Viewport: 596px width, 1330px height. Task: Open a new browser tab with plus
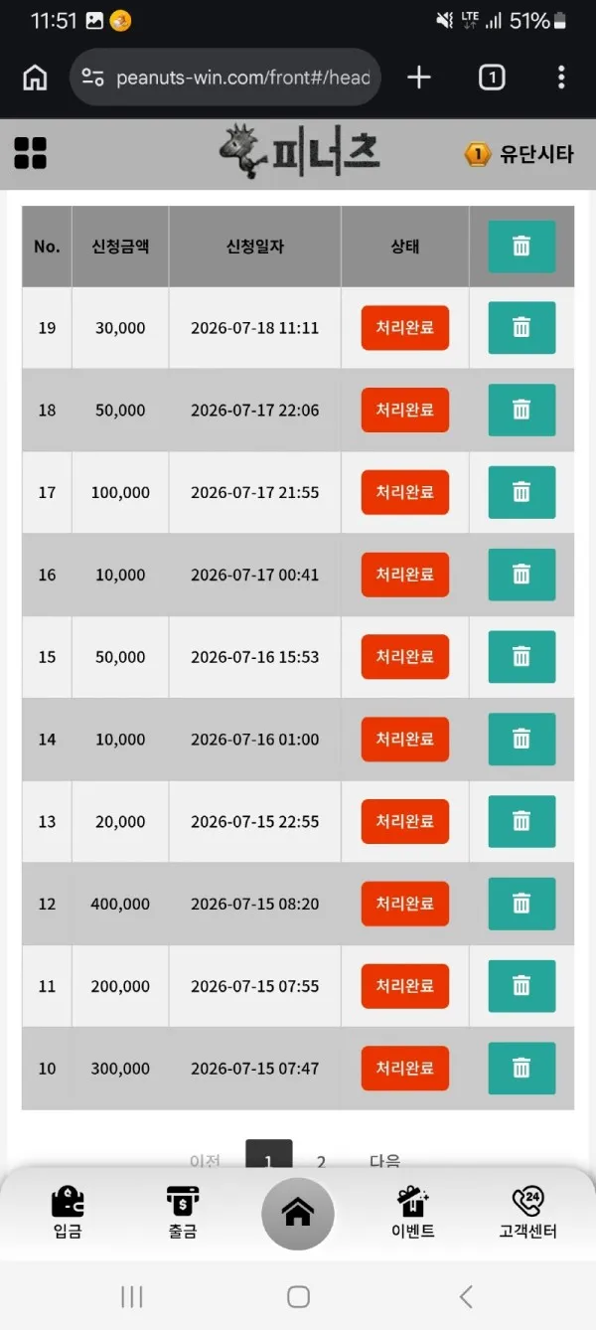tap(419, 78)
